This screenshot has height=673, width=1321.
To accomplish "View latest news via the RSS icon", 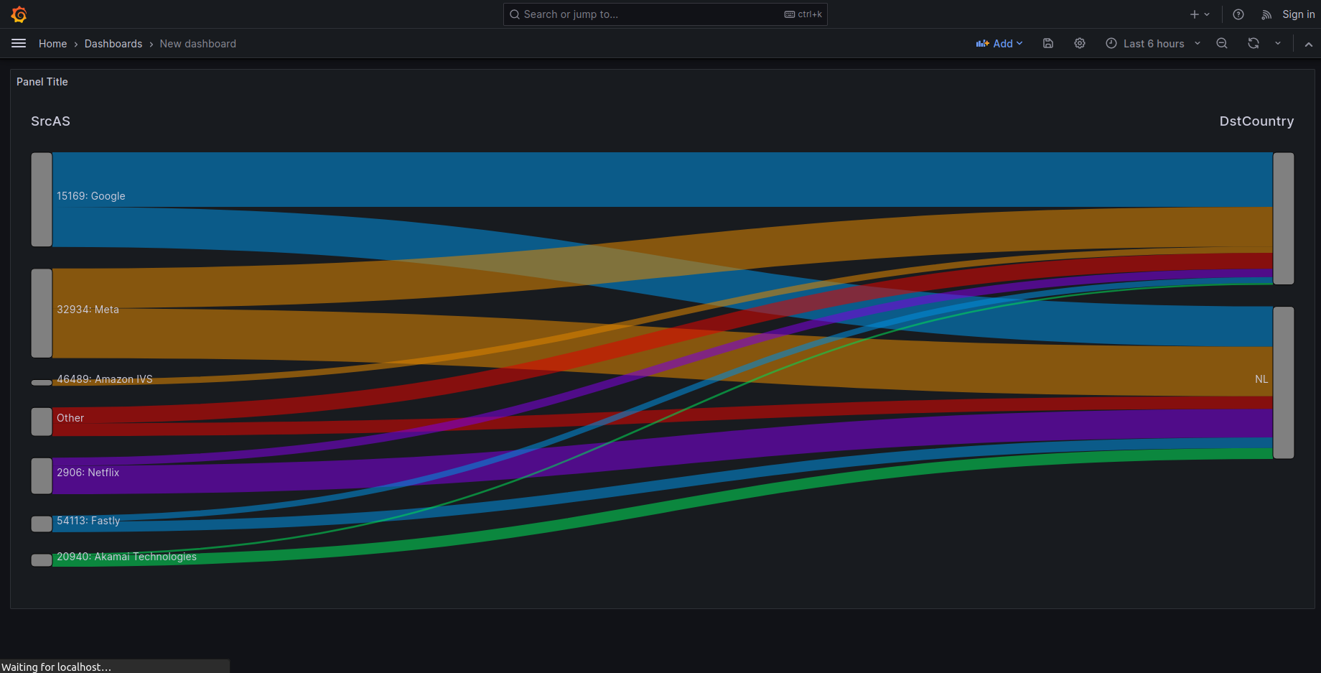I will (1266, 14).
